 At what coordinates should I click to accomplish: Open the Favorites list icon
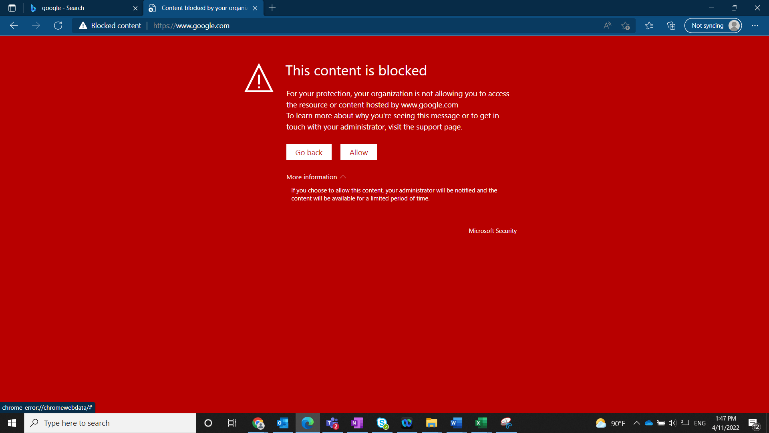tap(649, 26)
